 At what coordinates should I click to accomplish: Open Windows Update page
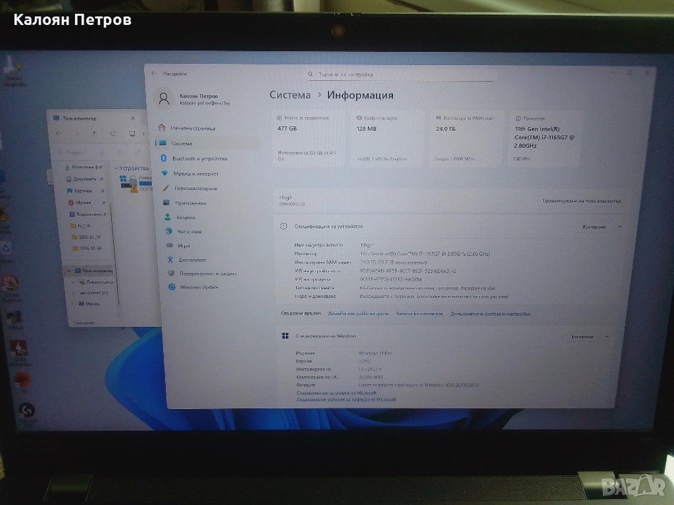198,287
